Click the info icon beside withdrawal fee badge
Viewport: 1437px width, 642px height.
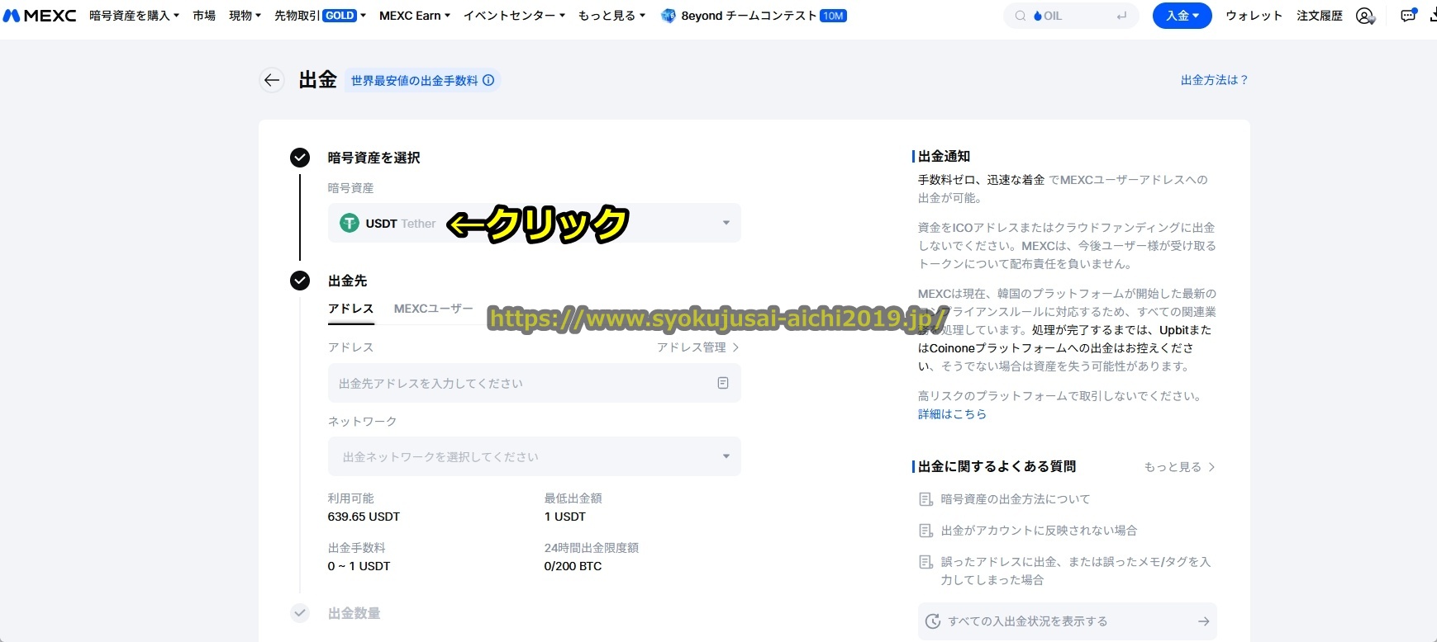tap(488, 80)
